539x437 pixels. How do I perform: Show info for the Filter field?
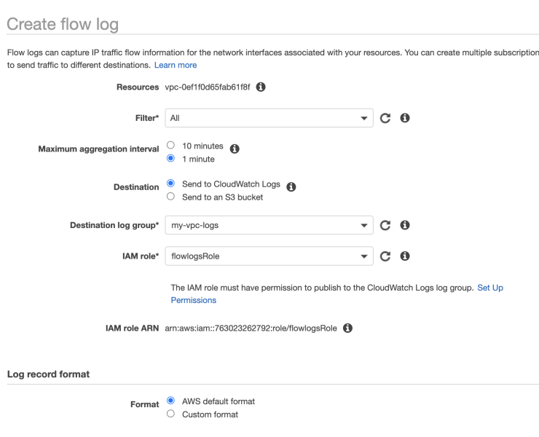(405, 118)
